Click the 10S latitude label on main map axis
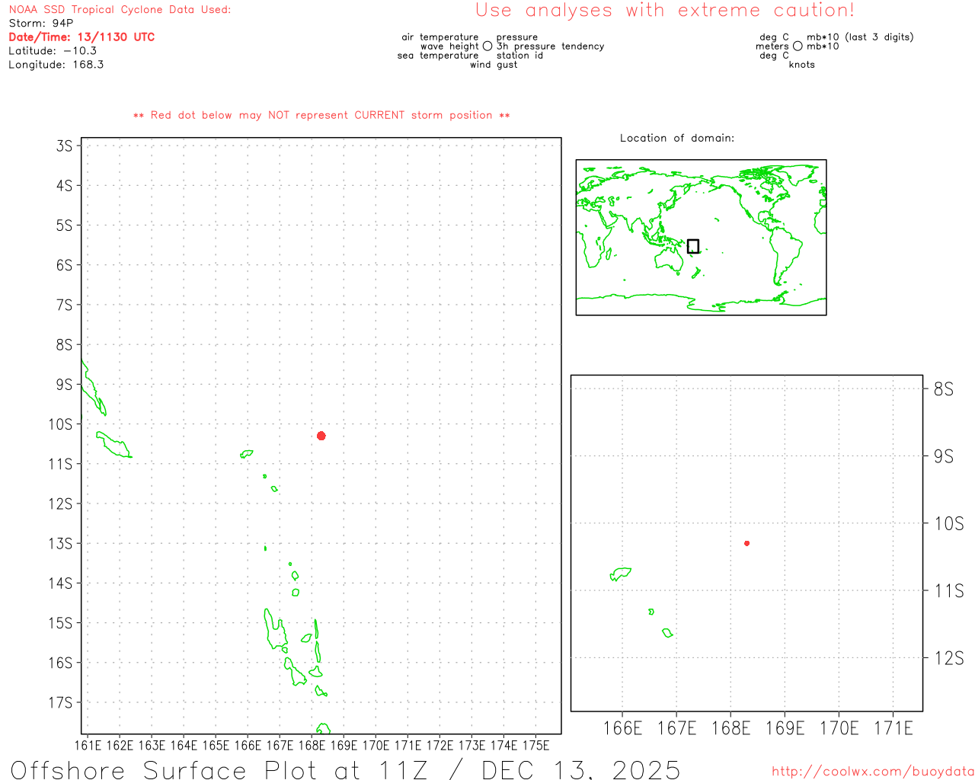The width and height of the screenshot is (975, 780). pyautogui.click(x=60, y=424)
